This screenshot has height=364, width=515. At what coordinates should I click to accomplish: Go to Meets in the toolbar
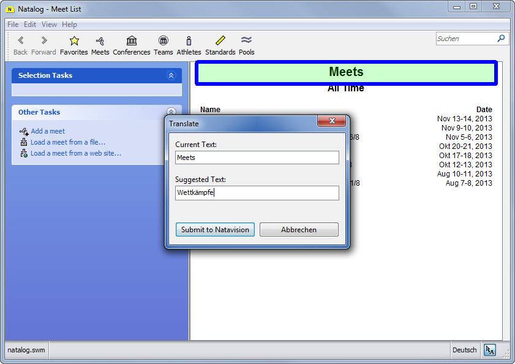pos(100,41)
